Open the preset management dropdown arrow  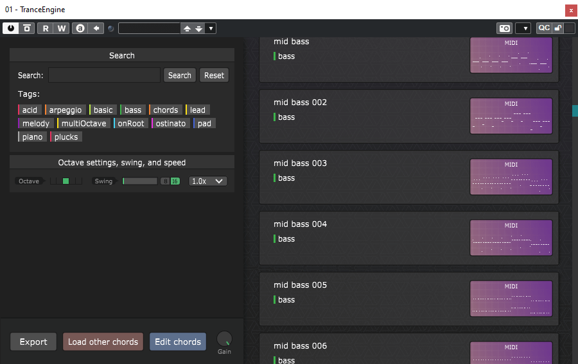click(211, 28)
